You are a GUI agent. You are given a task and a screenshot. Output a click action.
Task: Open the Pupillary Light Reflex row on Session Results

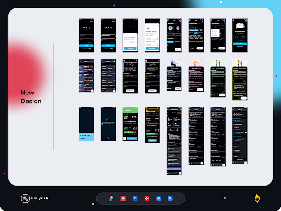pos(174,156)
